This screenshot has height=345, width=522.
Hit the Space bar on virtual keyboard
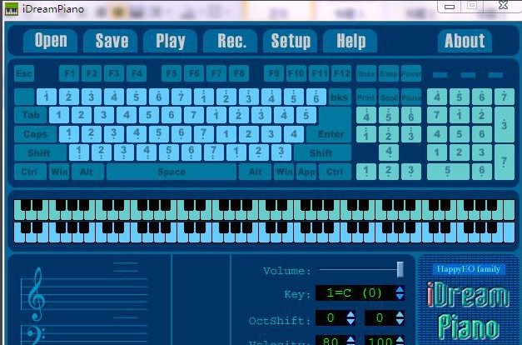point(172,172)
